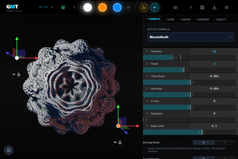Click the green layers stack icon
Screen dimensions: 238x159
coord(63,7)
